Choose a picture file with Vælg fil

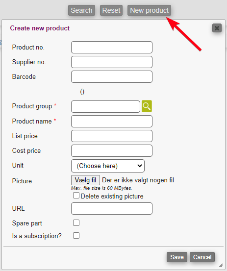click(x=85, y=180)
